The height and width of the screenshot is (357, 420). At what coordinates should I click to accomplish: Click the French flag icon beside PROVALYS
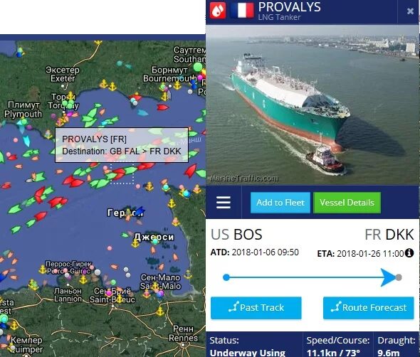pyautogui.click(x=242, y=11)
